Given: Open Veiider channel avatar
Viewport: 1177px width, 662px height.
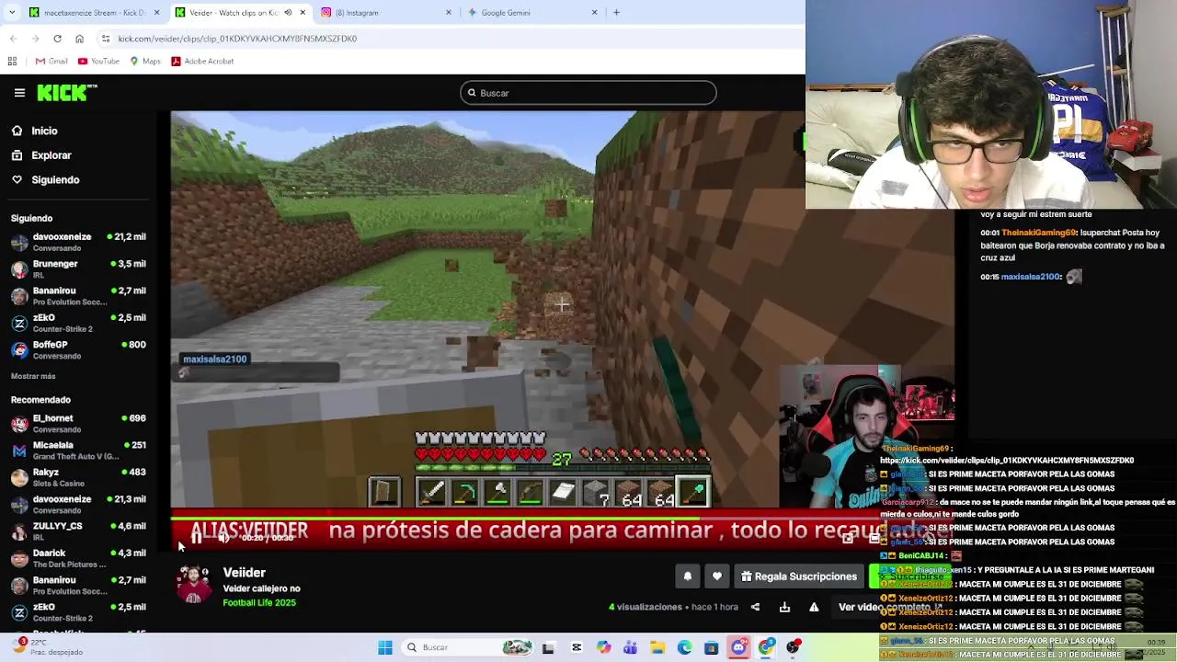Looking at the screenshot, I should pyautogui.click(x=193, y=585).
